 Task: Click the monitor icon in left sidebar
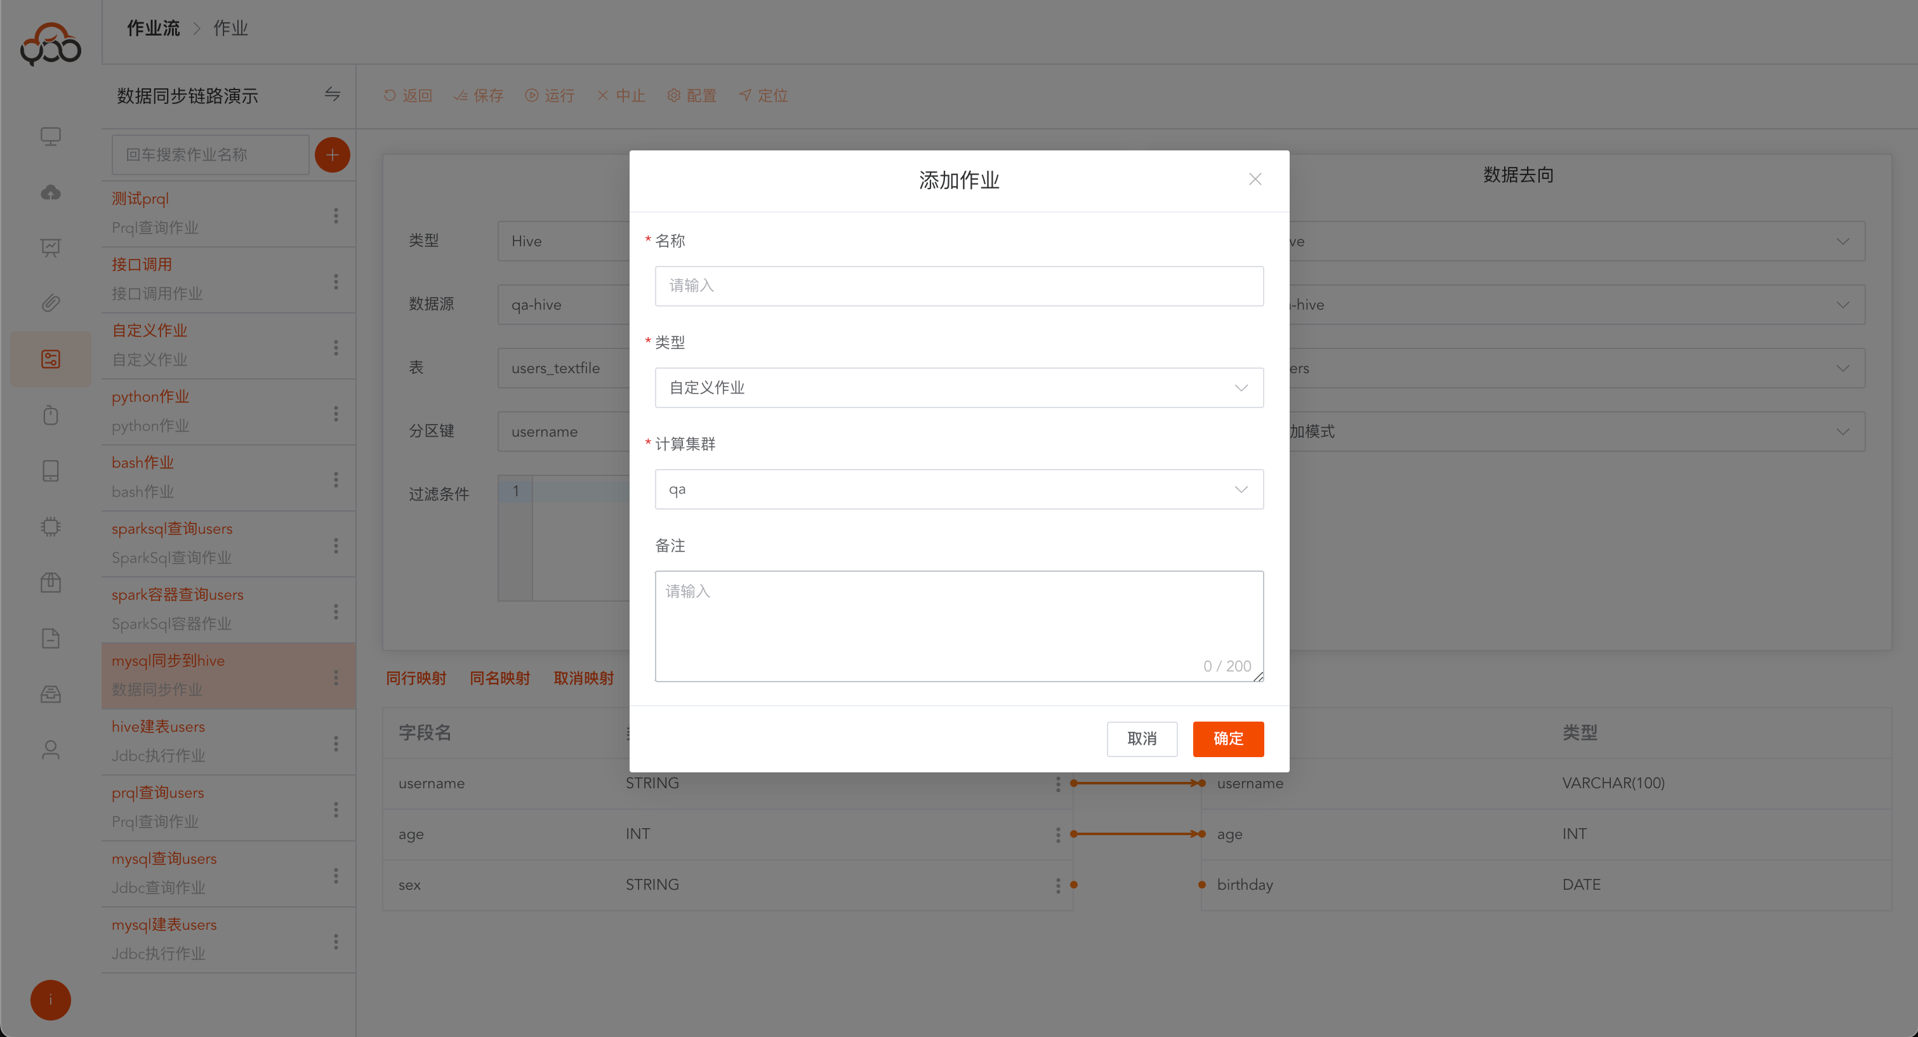coord(51,136)
